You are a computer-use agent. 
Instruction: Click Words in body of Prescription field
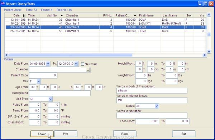coord(152,91)
